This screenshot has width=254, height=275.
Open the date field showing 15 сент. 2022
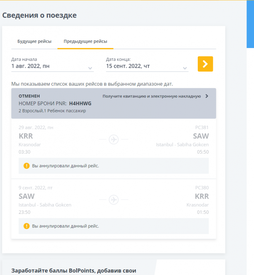click(x=147, y=66)
